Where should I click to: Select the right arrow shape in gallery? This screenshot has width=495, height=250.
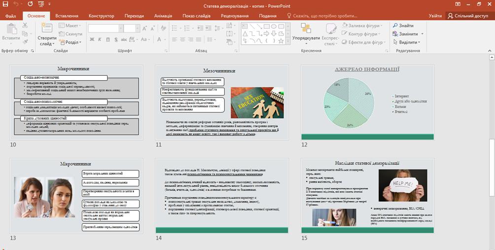(x=266, y=34)
